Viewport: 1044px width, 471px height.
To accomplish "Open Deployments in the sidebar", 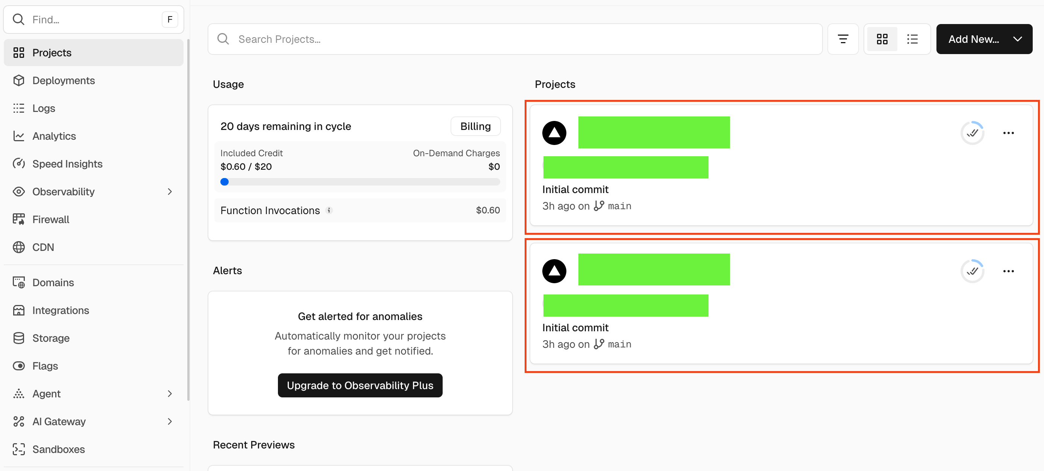I will tap(63, 80).
